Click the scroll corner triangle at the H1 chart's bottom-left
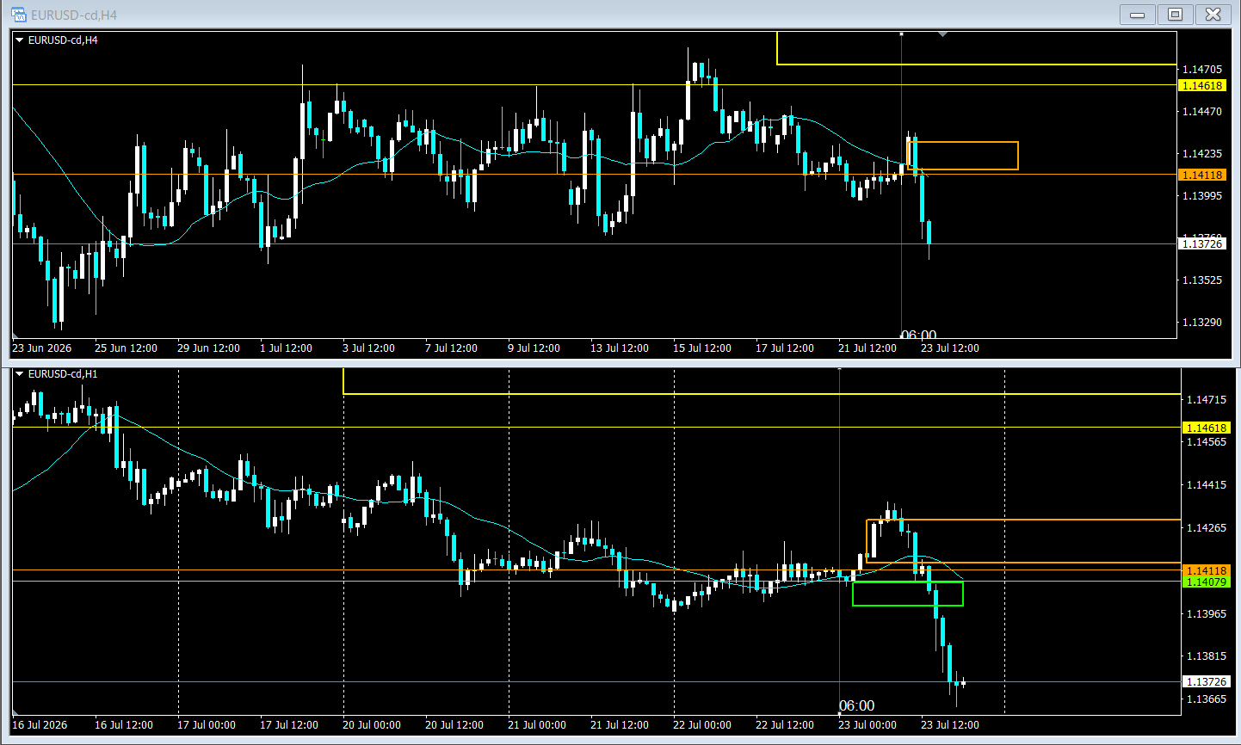The image size is (1241, 745). coord(15,712)
